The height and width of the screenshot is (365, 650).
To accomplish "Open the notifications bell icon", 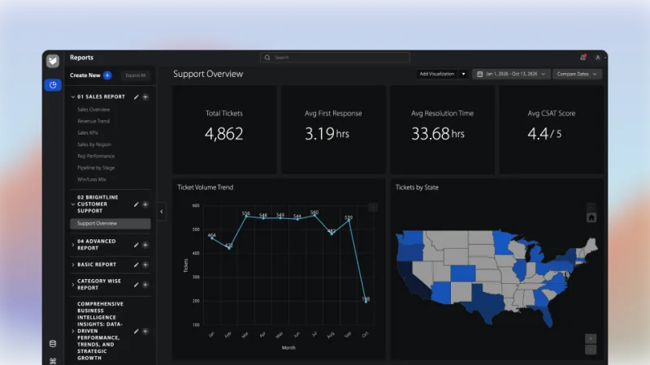I will tap(583, 58).
